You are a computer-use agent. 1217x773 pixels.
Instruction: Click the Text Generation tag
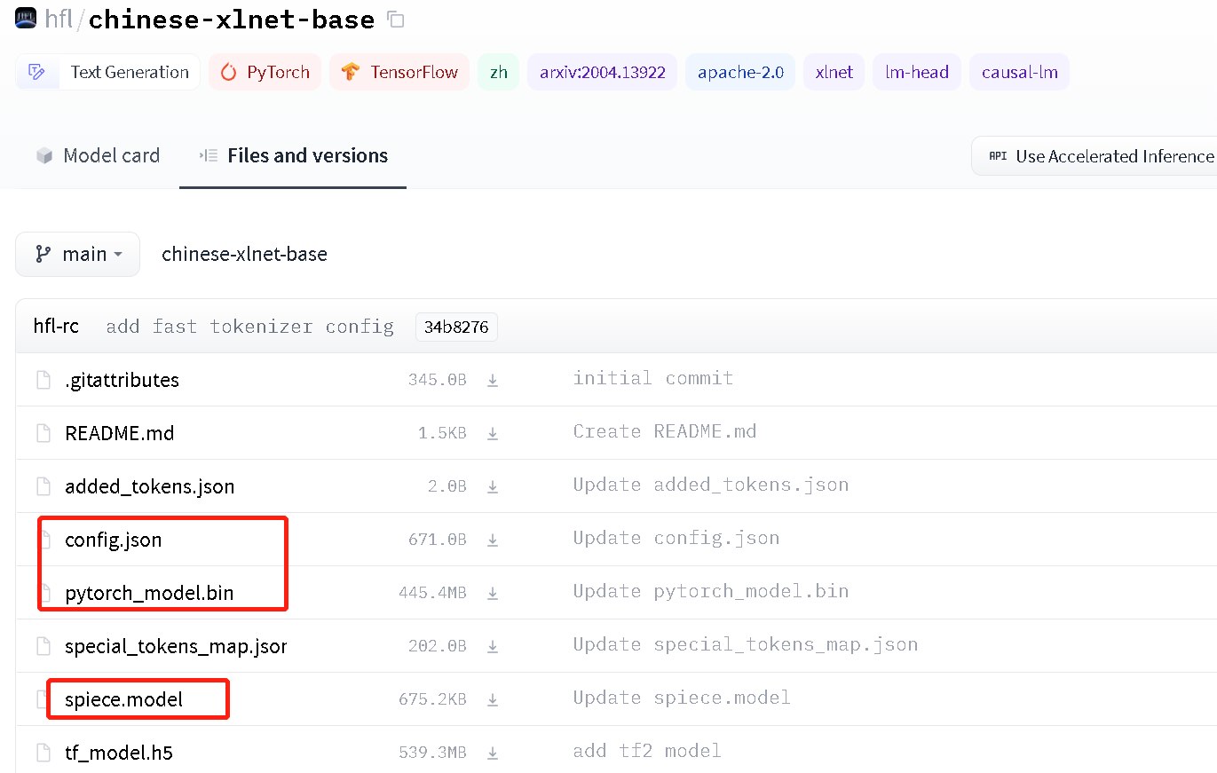(x=107, y=73)
